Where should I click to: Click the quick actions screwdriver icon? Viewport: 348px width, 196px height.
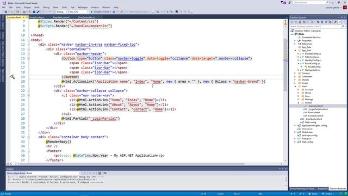13,77
